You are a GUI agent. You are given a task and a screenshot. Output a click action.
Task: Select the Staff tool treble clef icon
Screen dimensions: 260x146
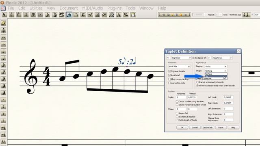tap(12, 15)
